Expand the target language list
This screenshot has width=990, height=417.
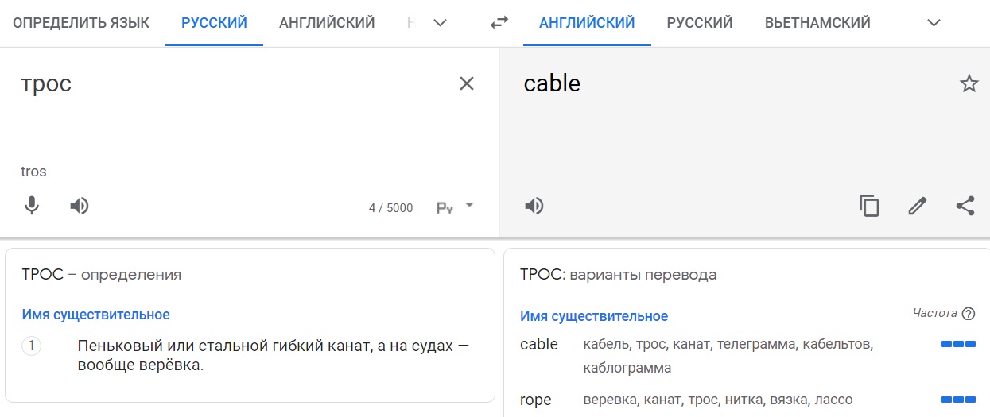[934, 23]
